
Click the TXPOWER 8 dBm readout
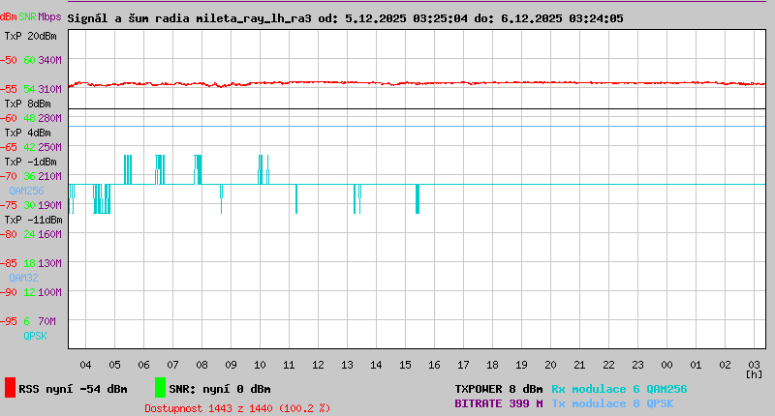(x=499, y=389)
